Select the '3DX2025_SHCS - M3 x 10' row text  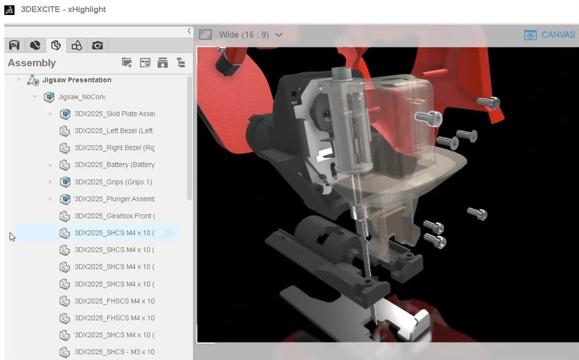point(115,352)
